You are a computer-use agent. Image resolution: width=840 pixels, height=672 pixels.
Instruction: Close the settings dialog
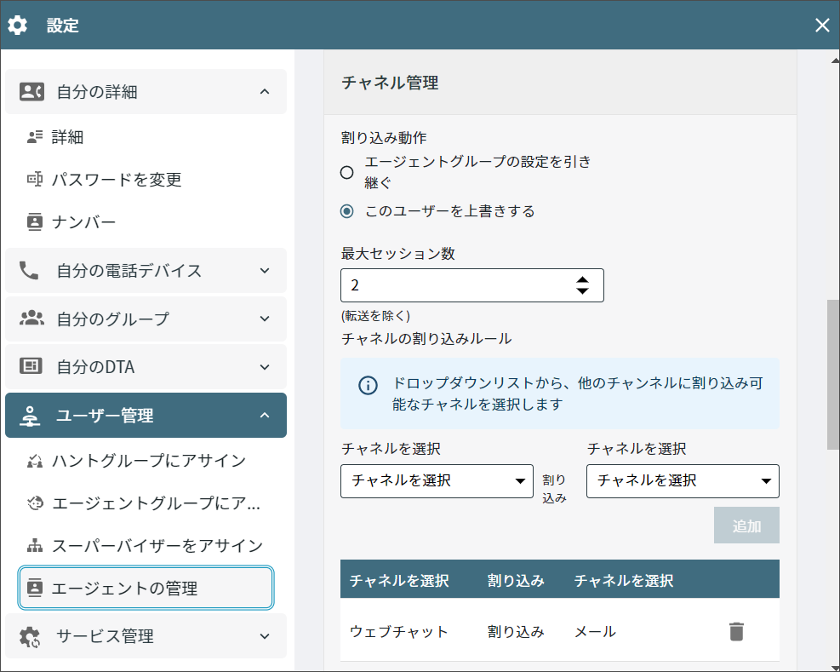tap(822, 26)
